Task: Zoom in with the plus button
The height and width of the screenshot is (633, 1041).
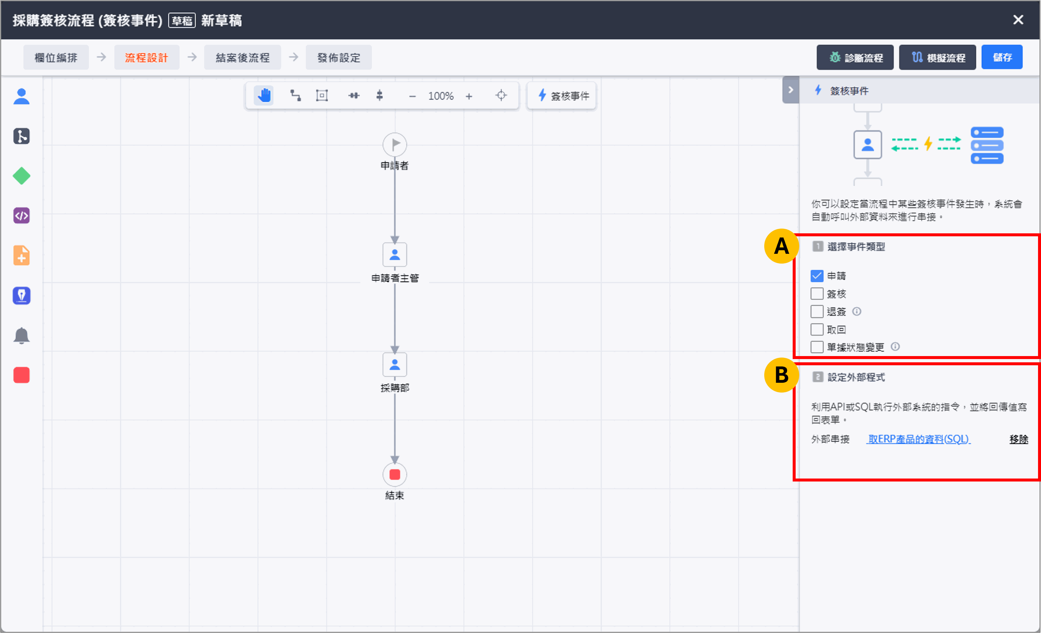Action: click(x=469, y=96)
